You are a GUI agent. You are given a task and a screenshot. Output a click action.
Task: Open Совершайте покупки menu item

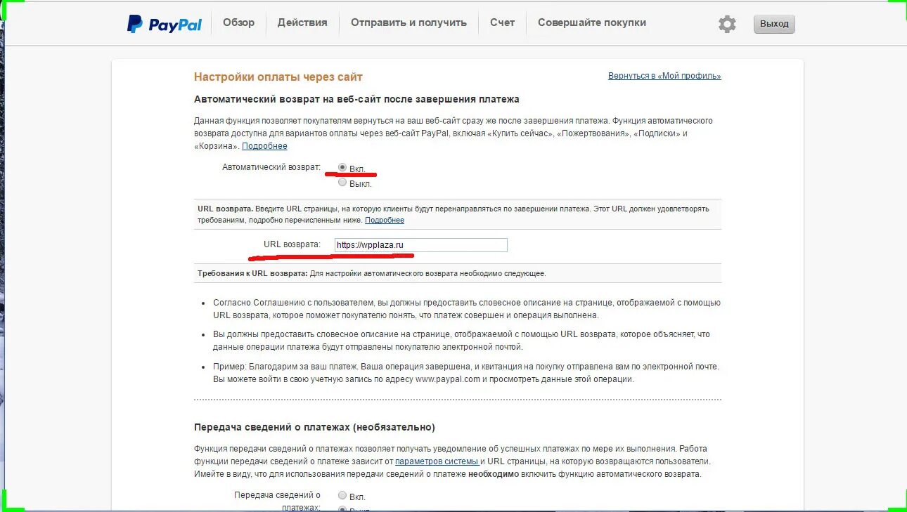(592, 22)
